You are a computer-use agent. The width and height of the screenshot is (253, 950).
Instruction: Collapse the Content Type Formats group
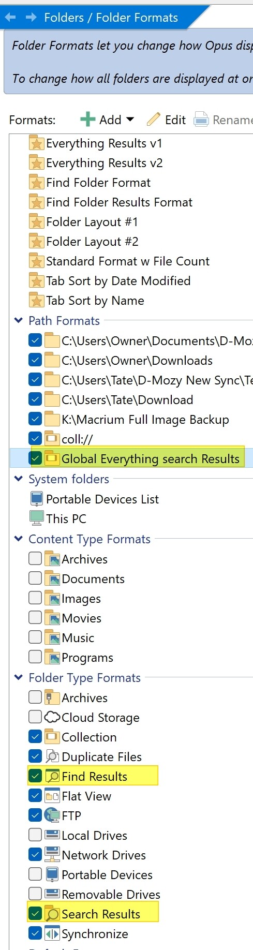(19, 539)
